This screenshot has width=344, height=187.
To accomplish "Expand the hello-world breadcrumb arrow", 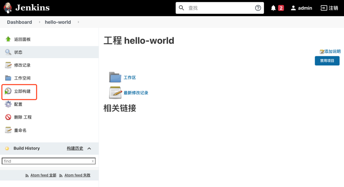I will click(x=78, y=22).
